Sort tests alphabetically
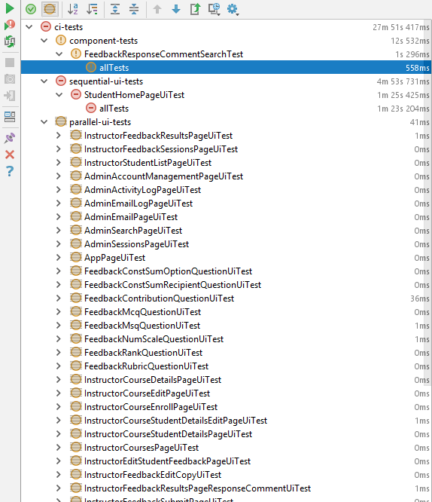 click(x=73, y=9)
